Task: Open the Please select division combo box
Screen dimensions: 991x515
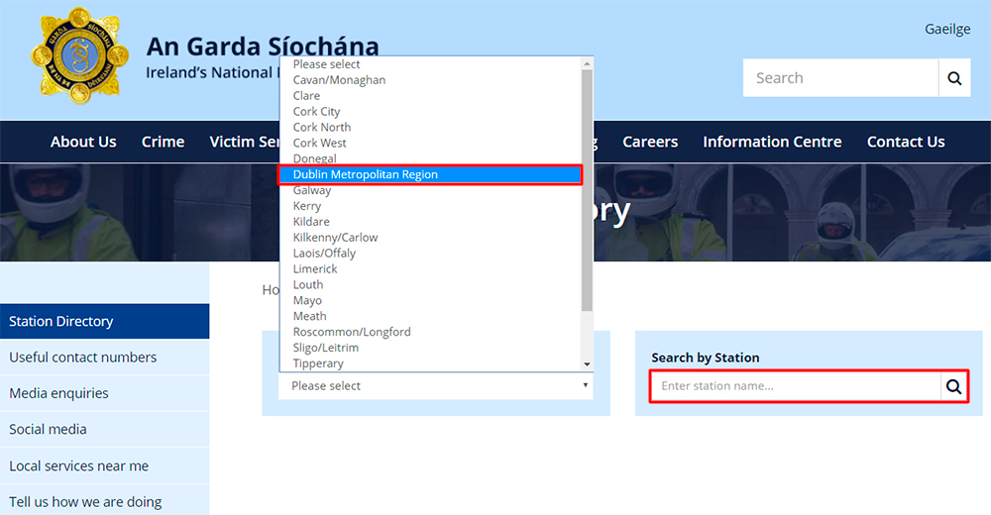Action: (x=436, y=385)
